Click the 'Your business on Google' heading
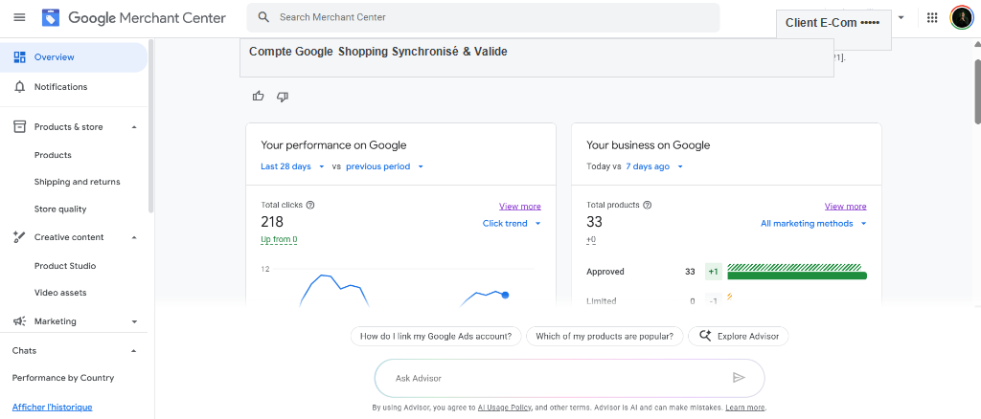 [649, 144]
